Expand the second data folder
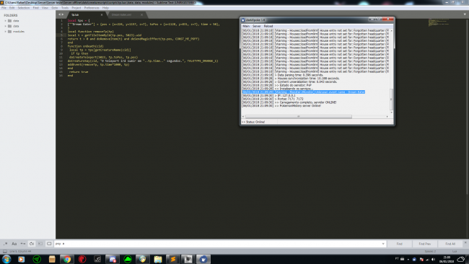Viewport: 469px width, 264px height. 5,26
